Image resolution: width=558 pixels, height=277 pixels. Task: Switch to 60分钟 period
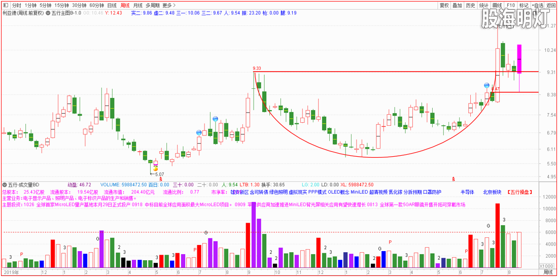(96, 6)
